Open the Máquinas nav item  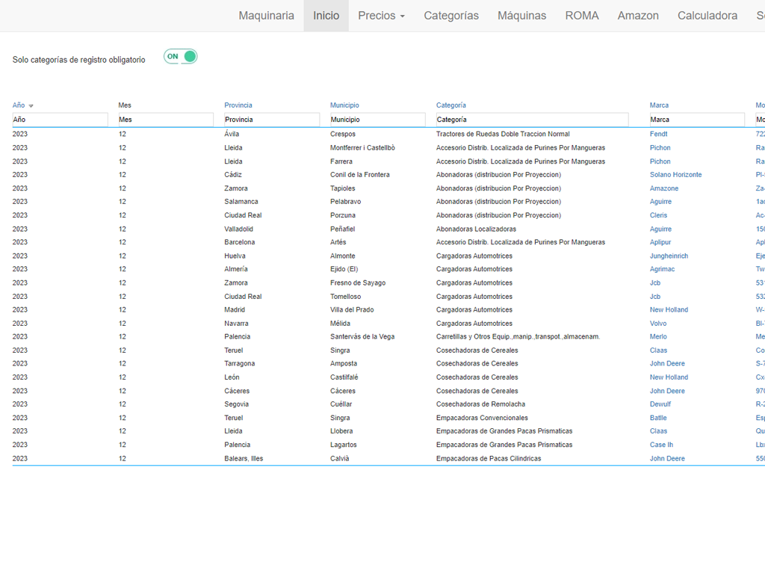coord(522,16)
